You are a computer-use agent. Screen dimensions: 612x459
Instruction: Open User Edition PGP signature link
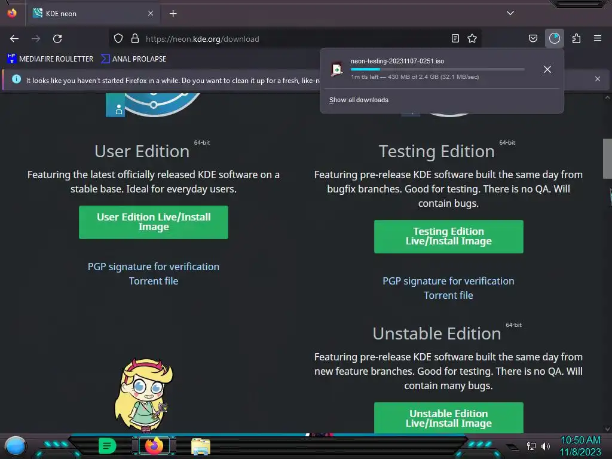[x=154, y=267]
